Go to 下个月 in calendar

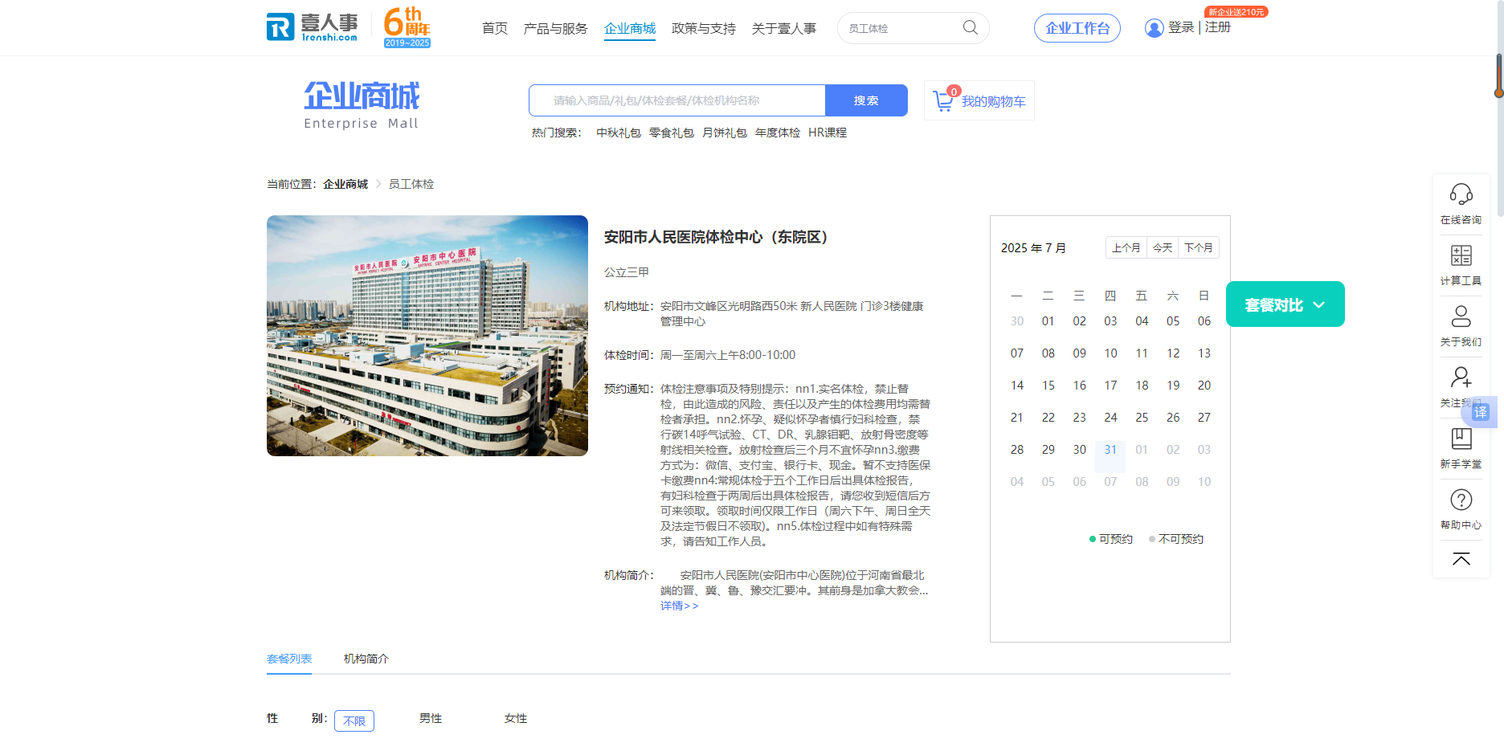coord(1199,247)
